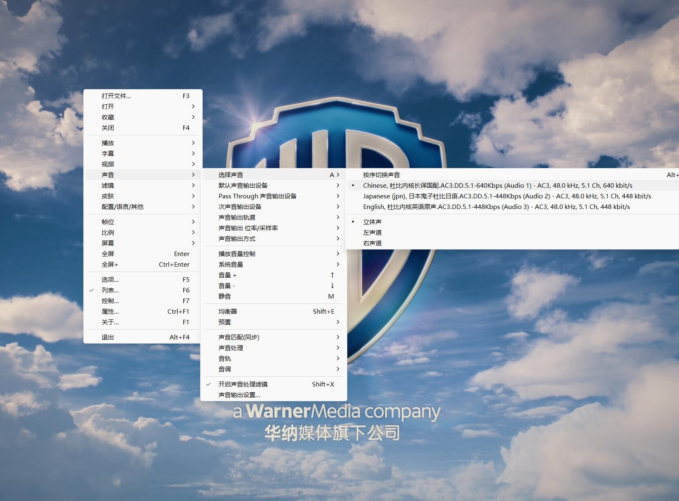Expand 默认声音输出设备 submenu
679x501 pixels.
[274, 185]
